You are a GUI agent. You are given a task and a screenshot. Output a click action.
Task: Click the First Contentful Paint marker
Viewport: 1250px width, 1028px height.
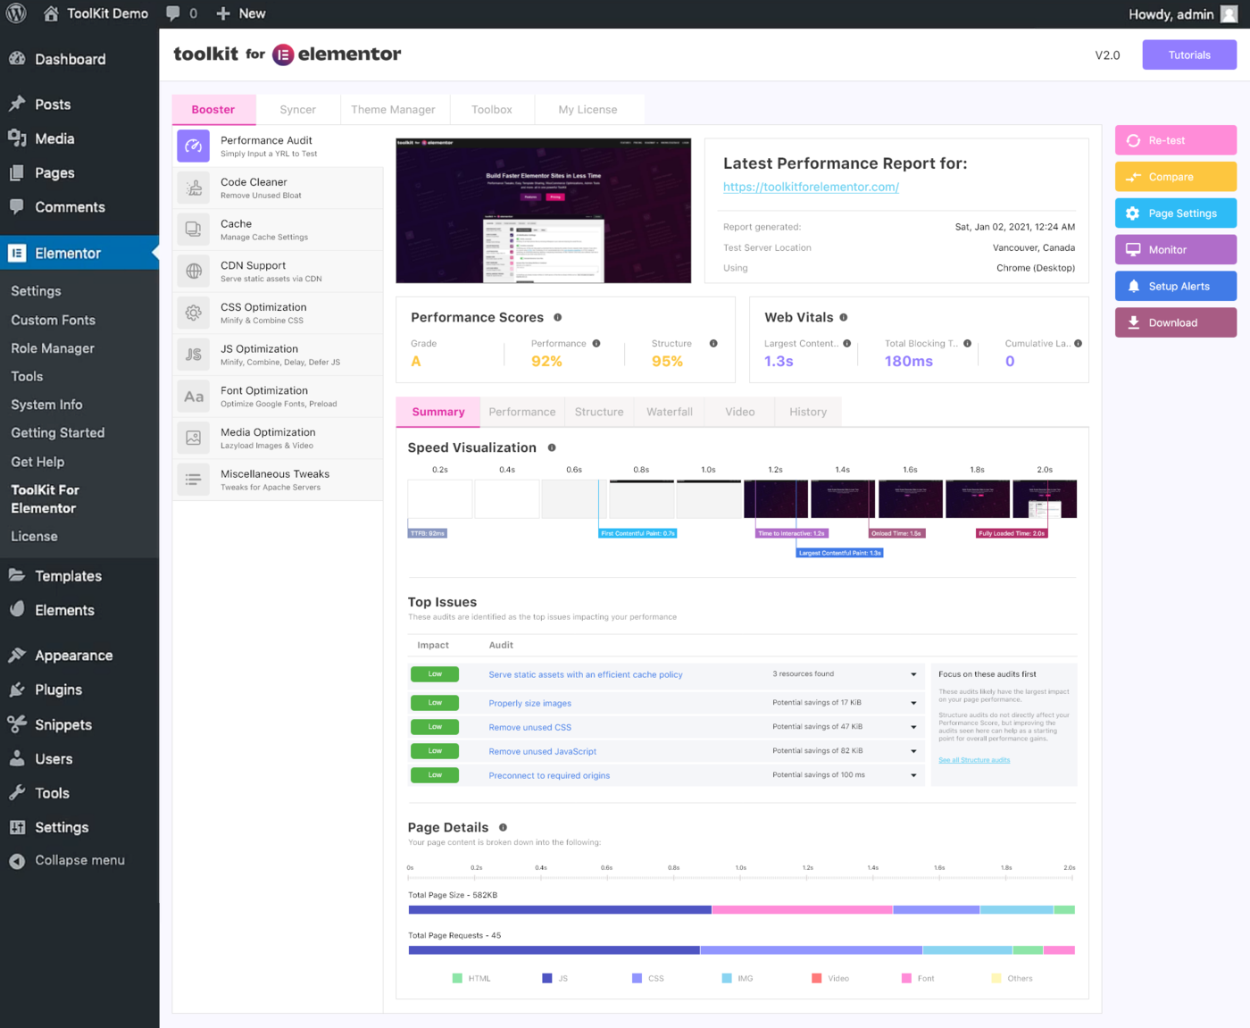tap(637, 533)
